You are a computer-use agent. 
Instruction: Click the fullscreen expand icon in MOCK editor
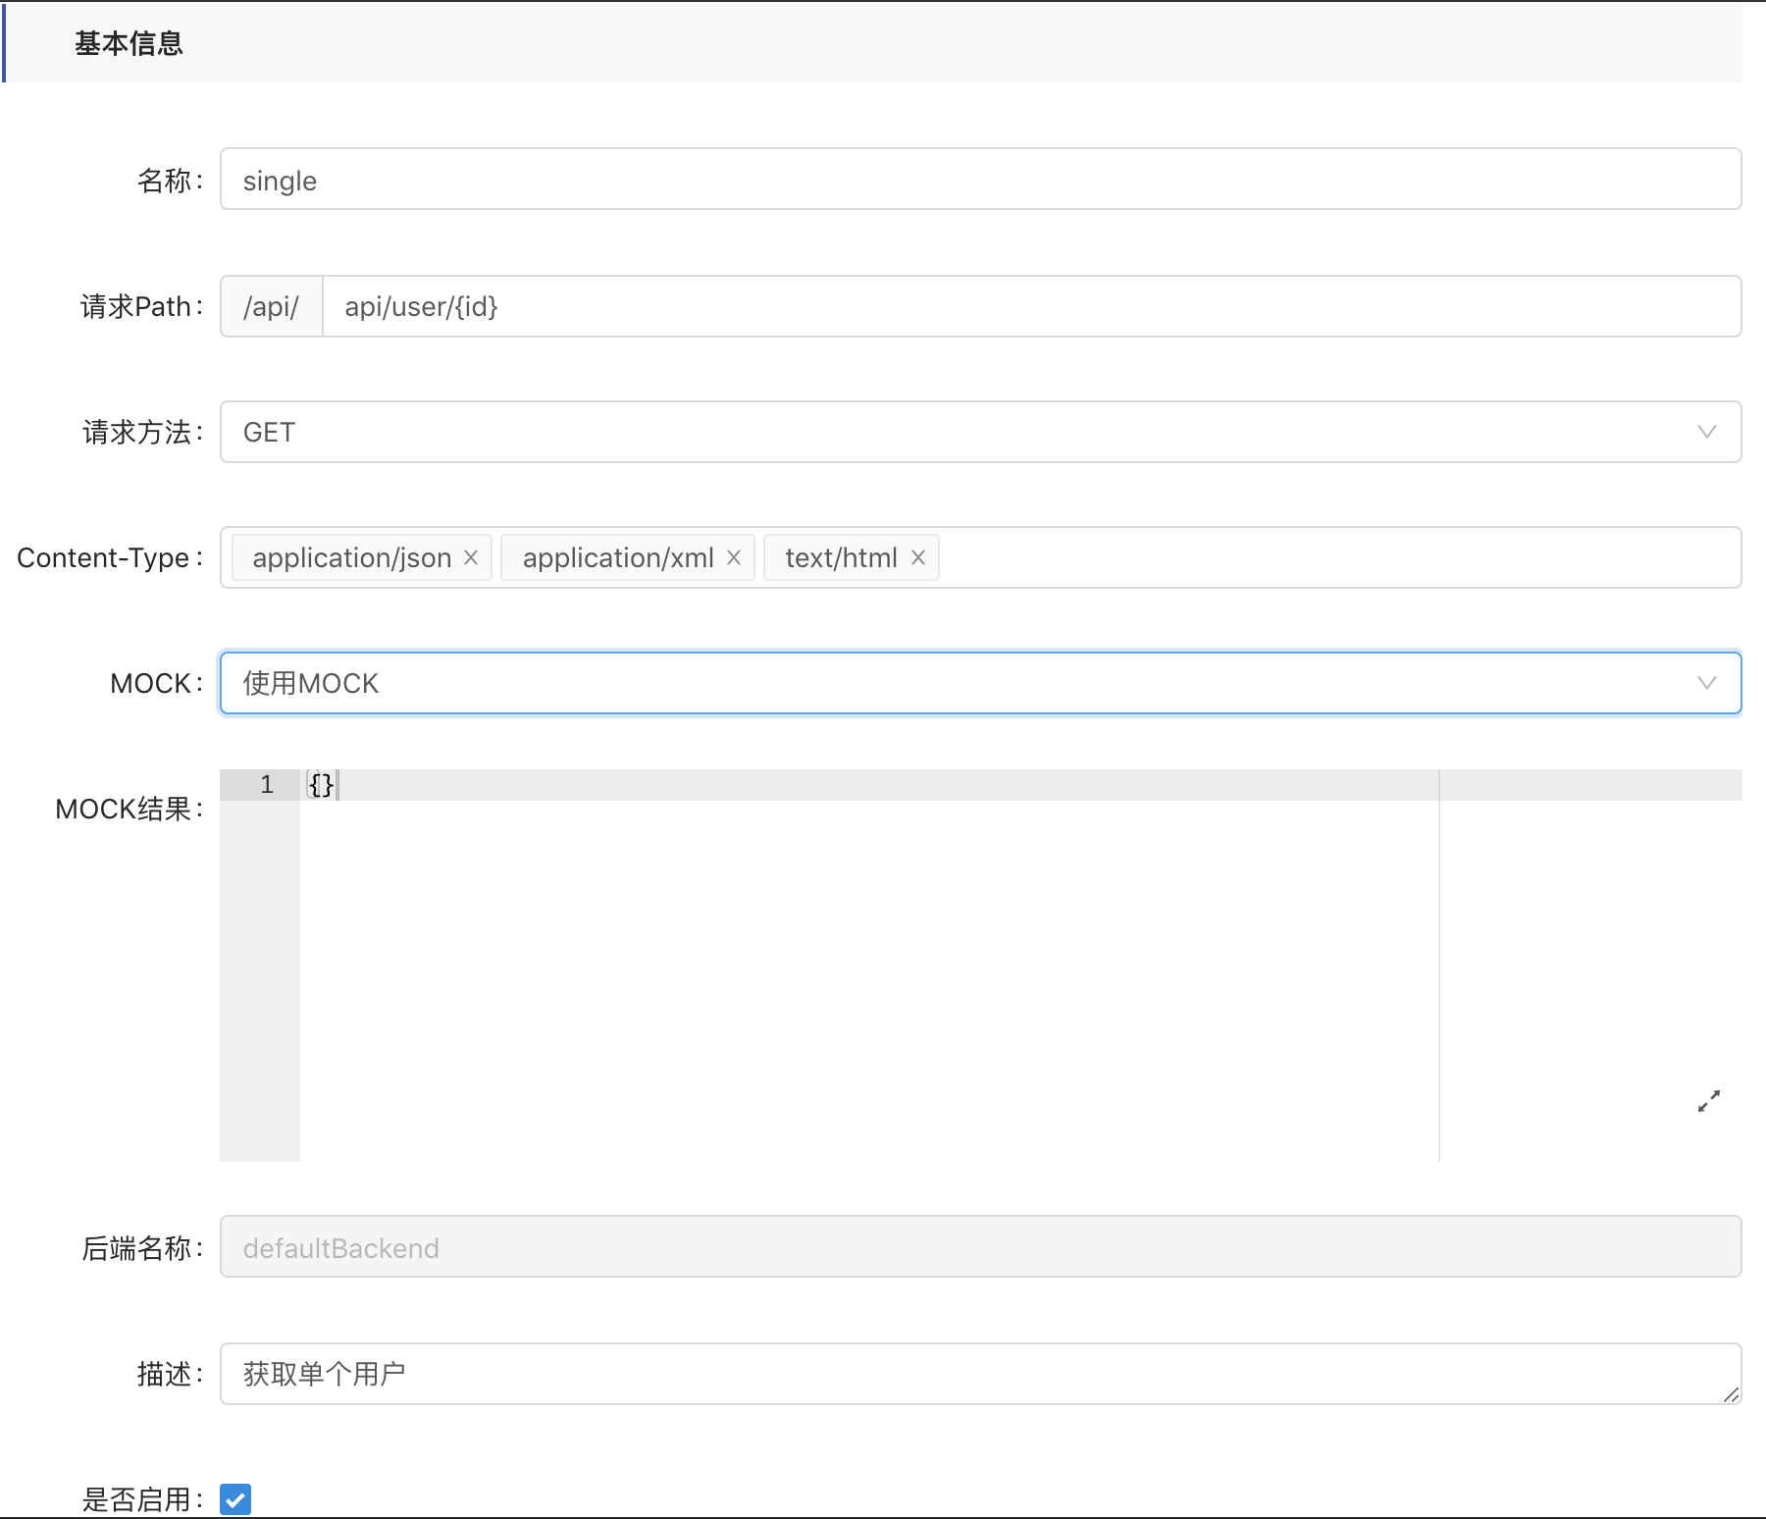coord(1708,1101)
